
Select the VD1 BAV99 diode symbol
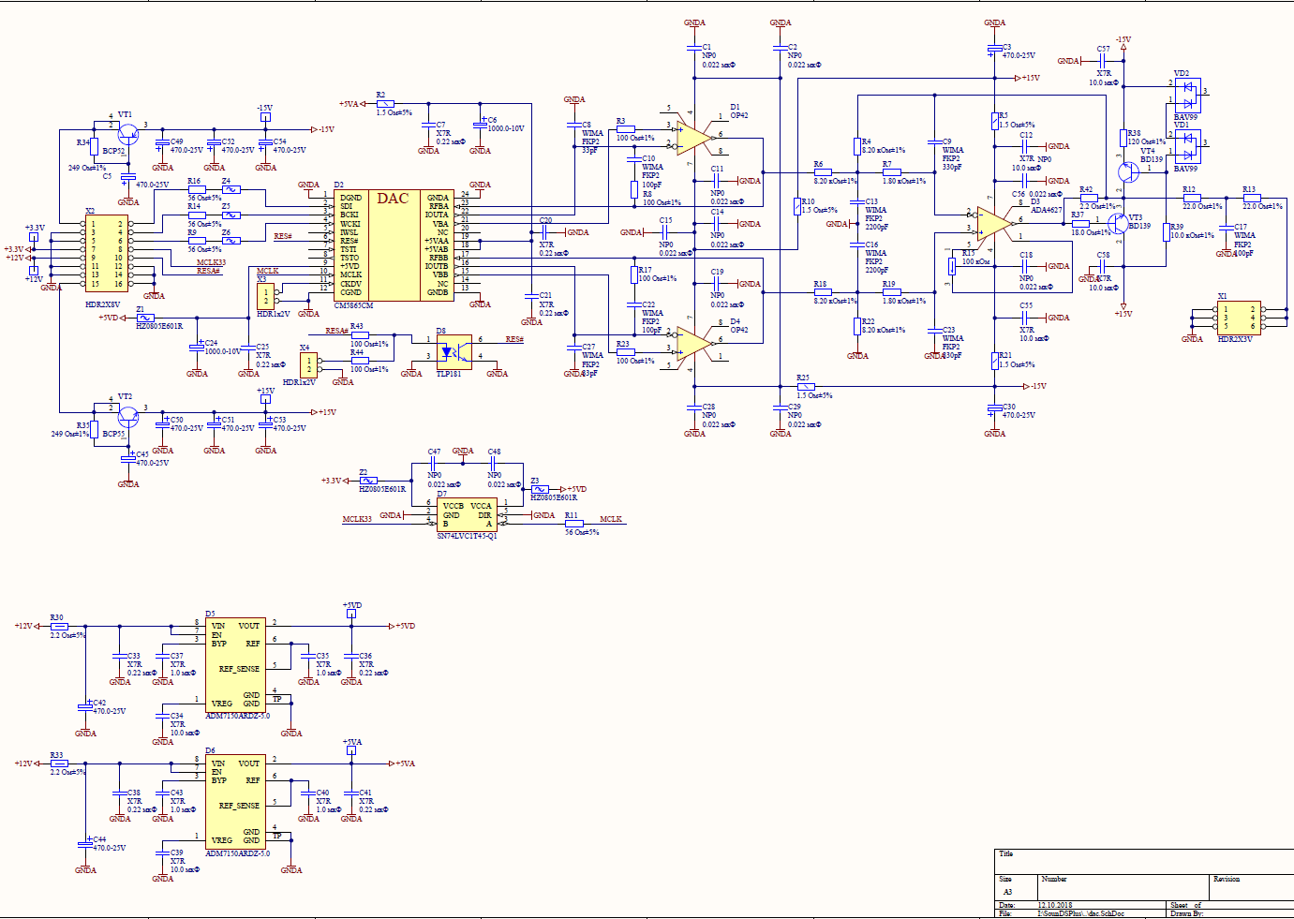tap(1187, 147)
